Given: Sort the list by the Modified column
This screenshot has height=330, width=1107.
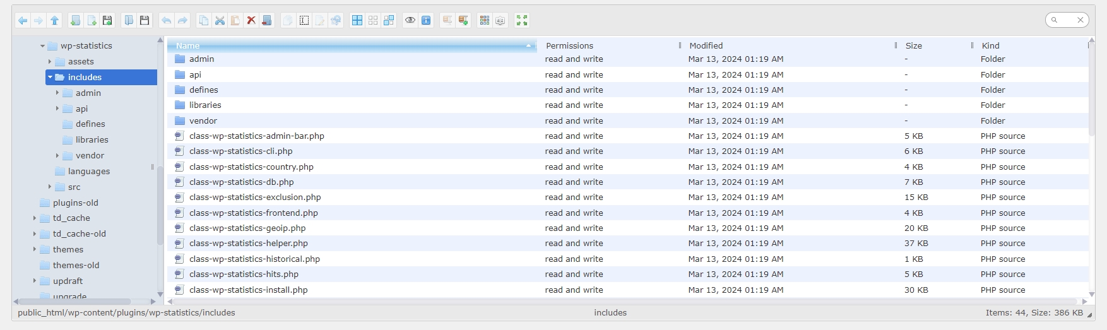Looking at the screenshot, I should click(x=789, y=45).
